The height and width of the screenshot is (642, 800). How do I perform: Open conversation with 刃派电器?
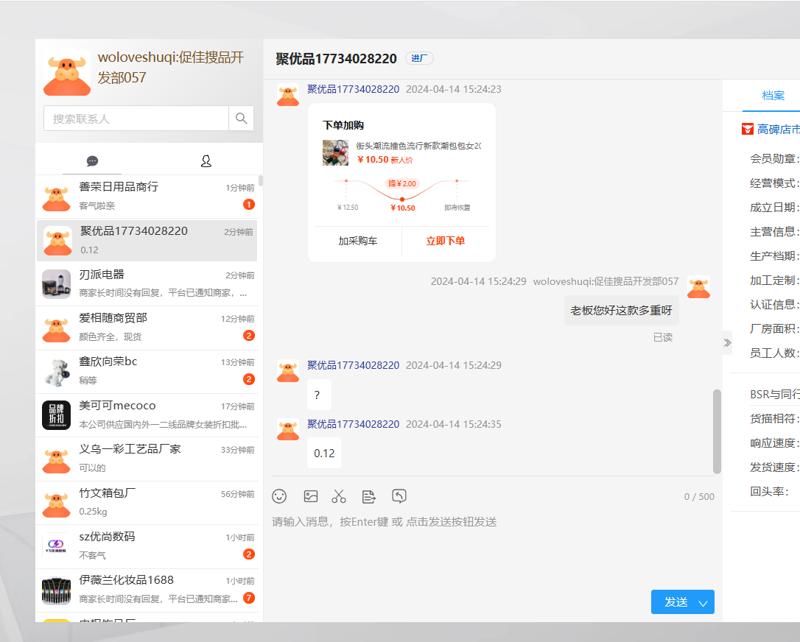tap(147, 284)
